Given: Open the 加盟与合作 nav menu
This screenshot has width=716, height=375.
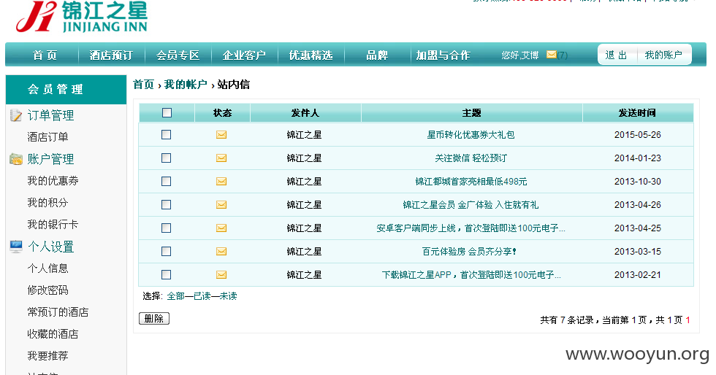Looking at the screenshot, I should (x=443, y=55).
